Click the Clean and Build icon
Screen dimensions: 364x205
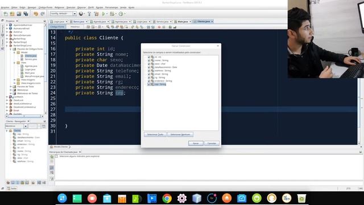coord(96,14)
